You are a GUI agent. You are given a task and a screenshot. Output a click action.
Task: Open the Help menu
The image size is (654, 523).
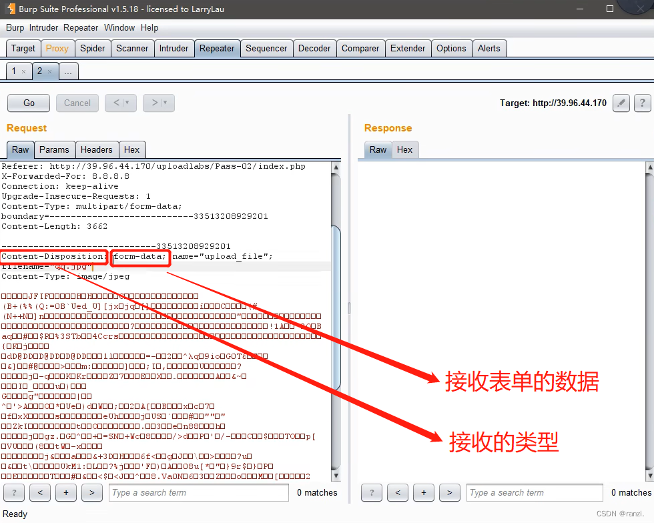pyautogui.click(x=149, y=27)
